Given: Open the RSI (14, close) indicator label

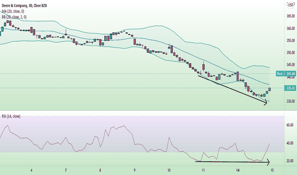Looking at the screenshot, I should [11, 116].
